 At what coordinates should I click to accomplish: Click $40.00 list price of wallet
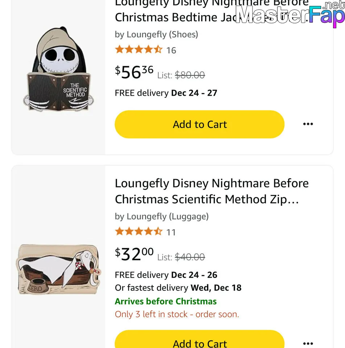(x=190, y=257)
